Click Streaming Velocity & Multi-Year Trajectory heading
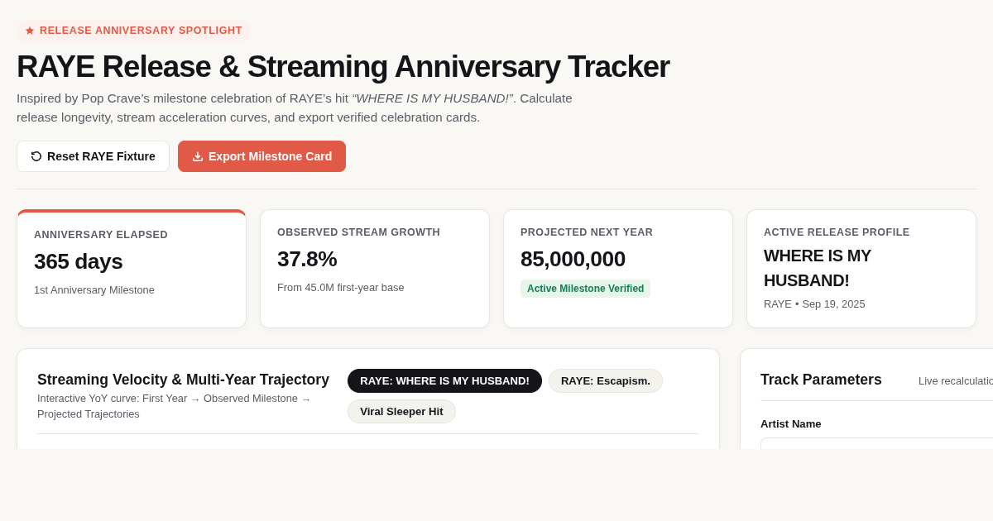Image resolution: width=993 pixels, height=521 pixels. coord(183,380)
